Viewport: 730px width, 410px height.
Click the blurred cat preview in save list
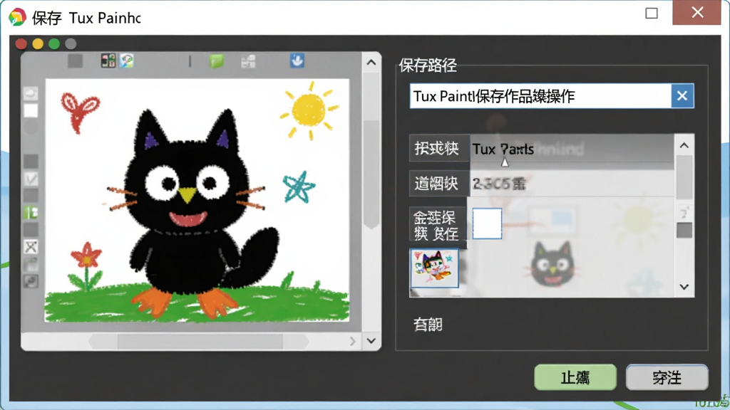tap(553, 264)
